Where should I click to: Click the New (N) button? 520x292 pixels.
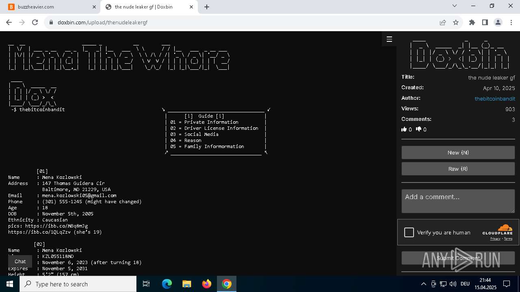pos(458,152)
